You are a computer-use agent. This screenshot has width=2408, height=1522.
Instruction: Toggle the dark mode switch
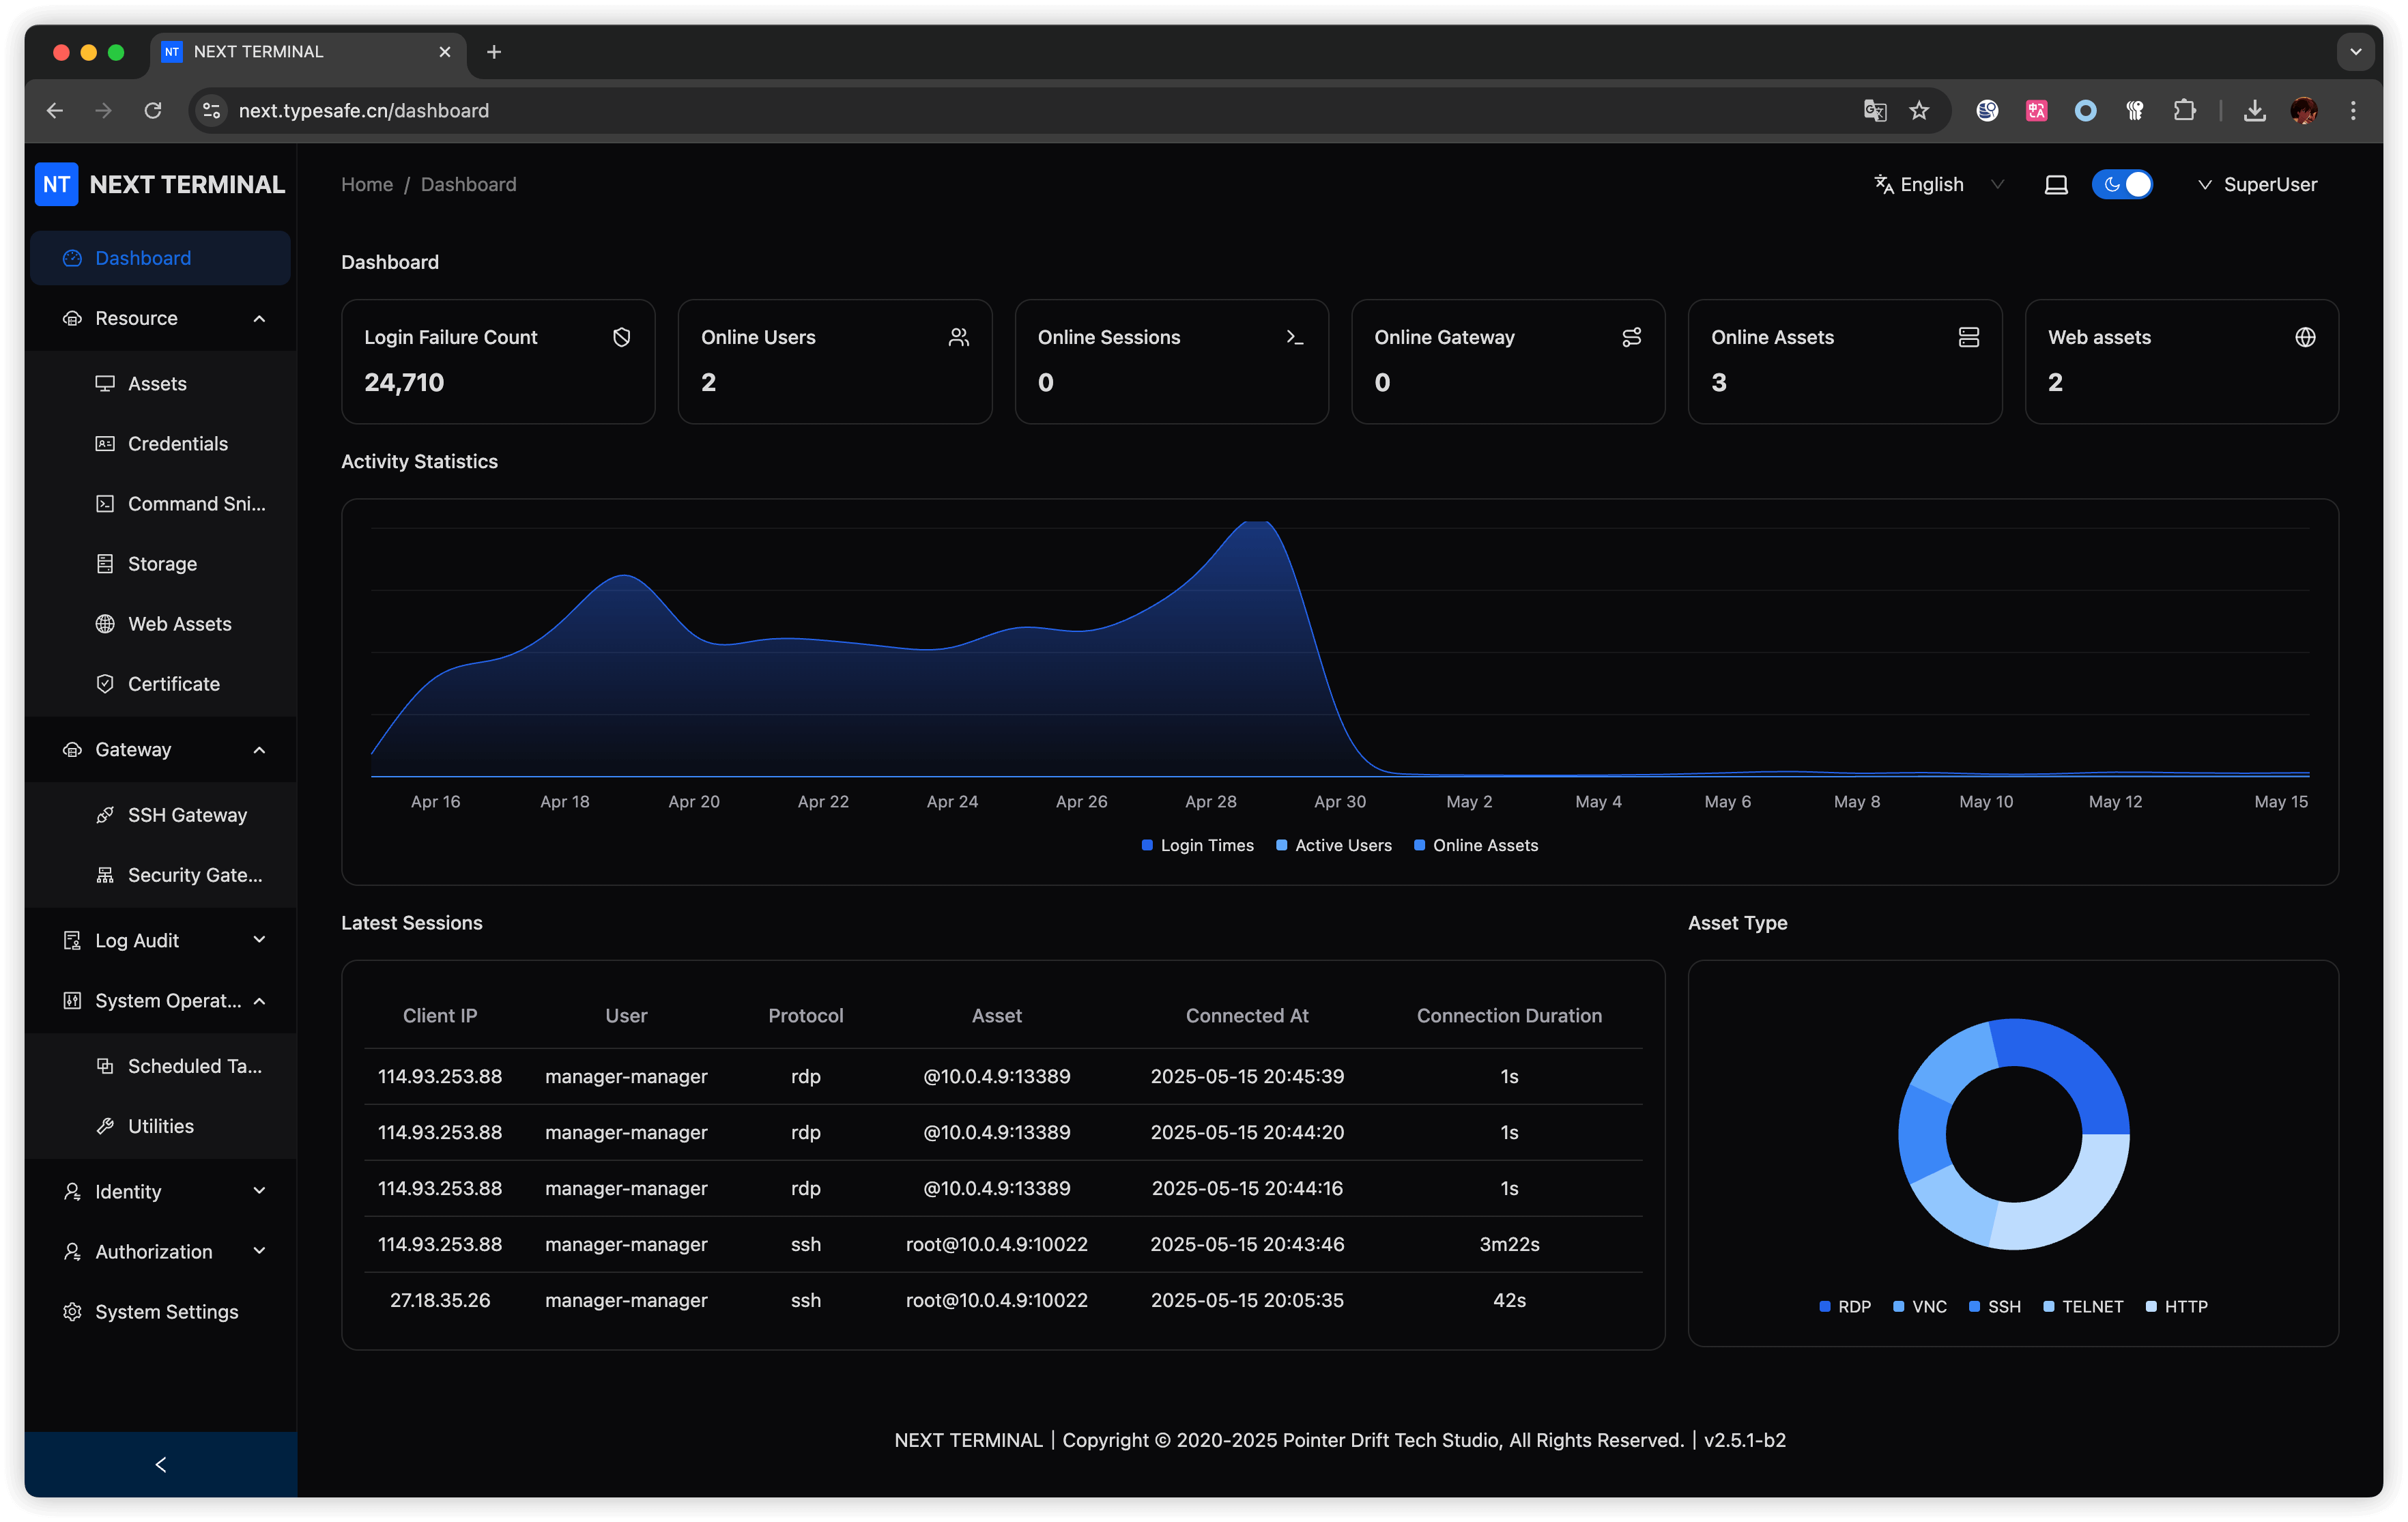point(2122,185)
